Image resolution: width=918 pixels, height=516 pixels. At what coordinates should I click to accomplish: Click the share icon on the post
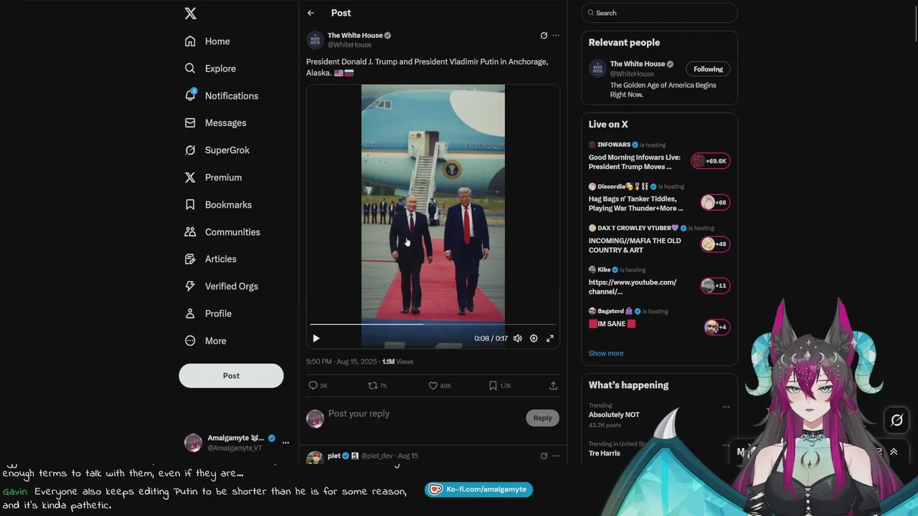click(553, 386)
